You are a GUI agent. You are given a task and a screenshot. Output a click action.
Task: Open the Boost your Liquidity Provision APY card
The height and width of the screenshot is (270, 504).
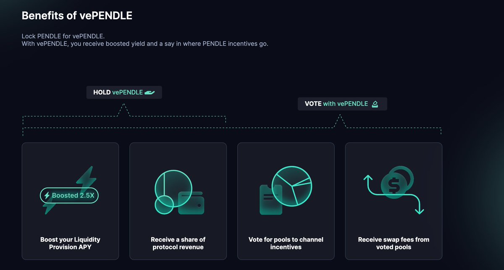tap(70, 201)
